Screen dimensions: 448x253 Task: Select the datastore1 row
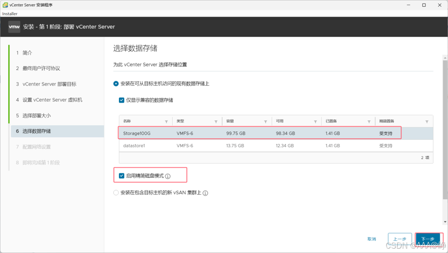(x=276, y=146)
